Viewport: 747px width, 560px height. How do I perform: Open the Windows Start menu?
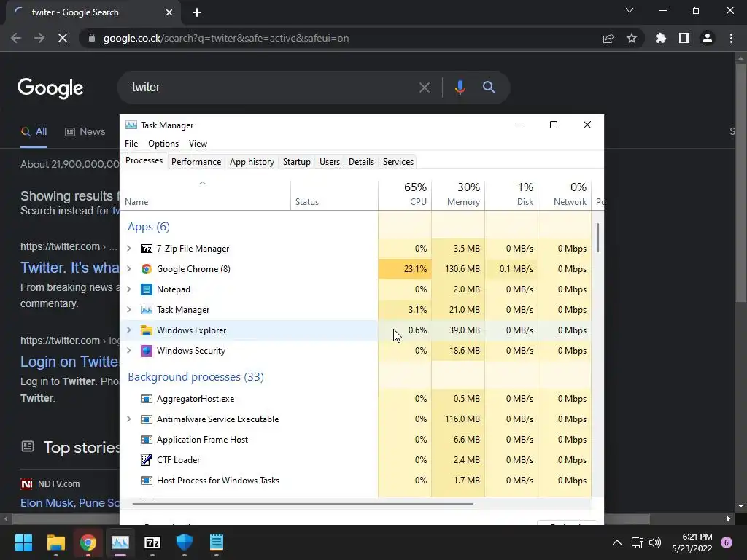pyautogui.click(x=23, y=542)
